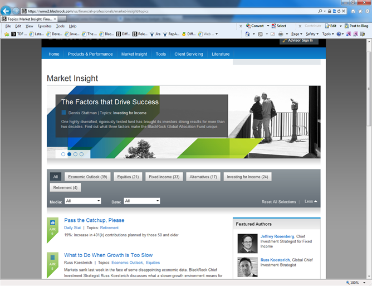
Task: Open the Media dropdown
Action: [83, 201]
